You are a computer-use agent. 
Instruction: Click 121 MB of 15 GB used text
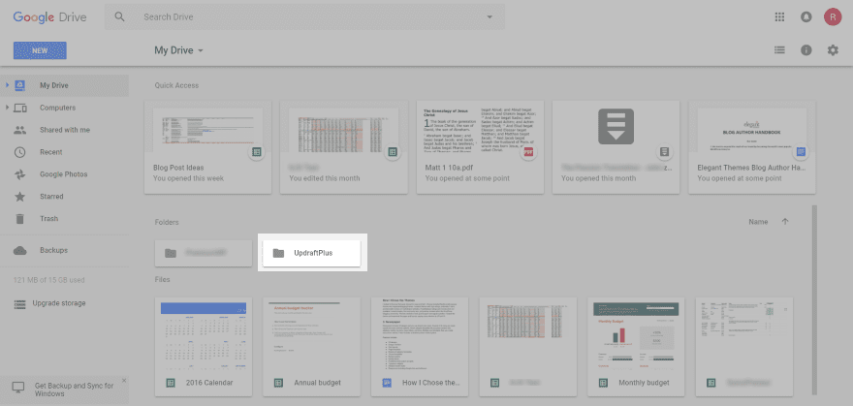click(49, 280)
